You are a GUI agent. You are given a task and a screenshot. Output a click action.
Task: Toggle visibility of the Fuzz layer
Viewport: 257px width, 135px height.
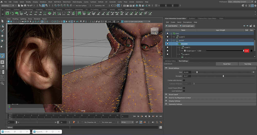[x=168, y=33]
